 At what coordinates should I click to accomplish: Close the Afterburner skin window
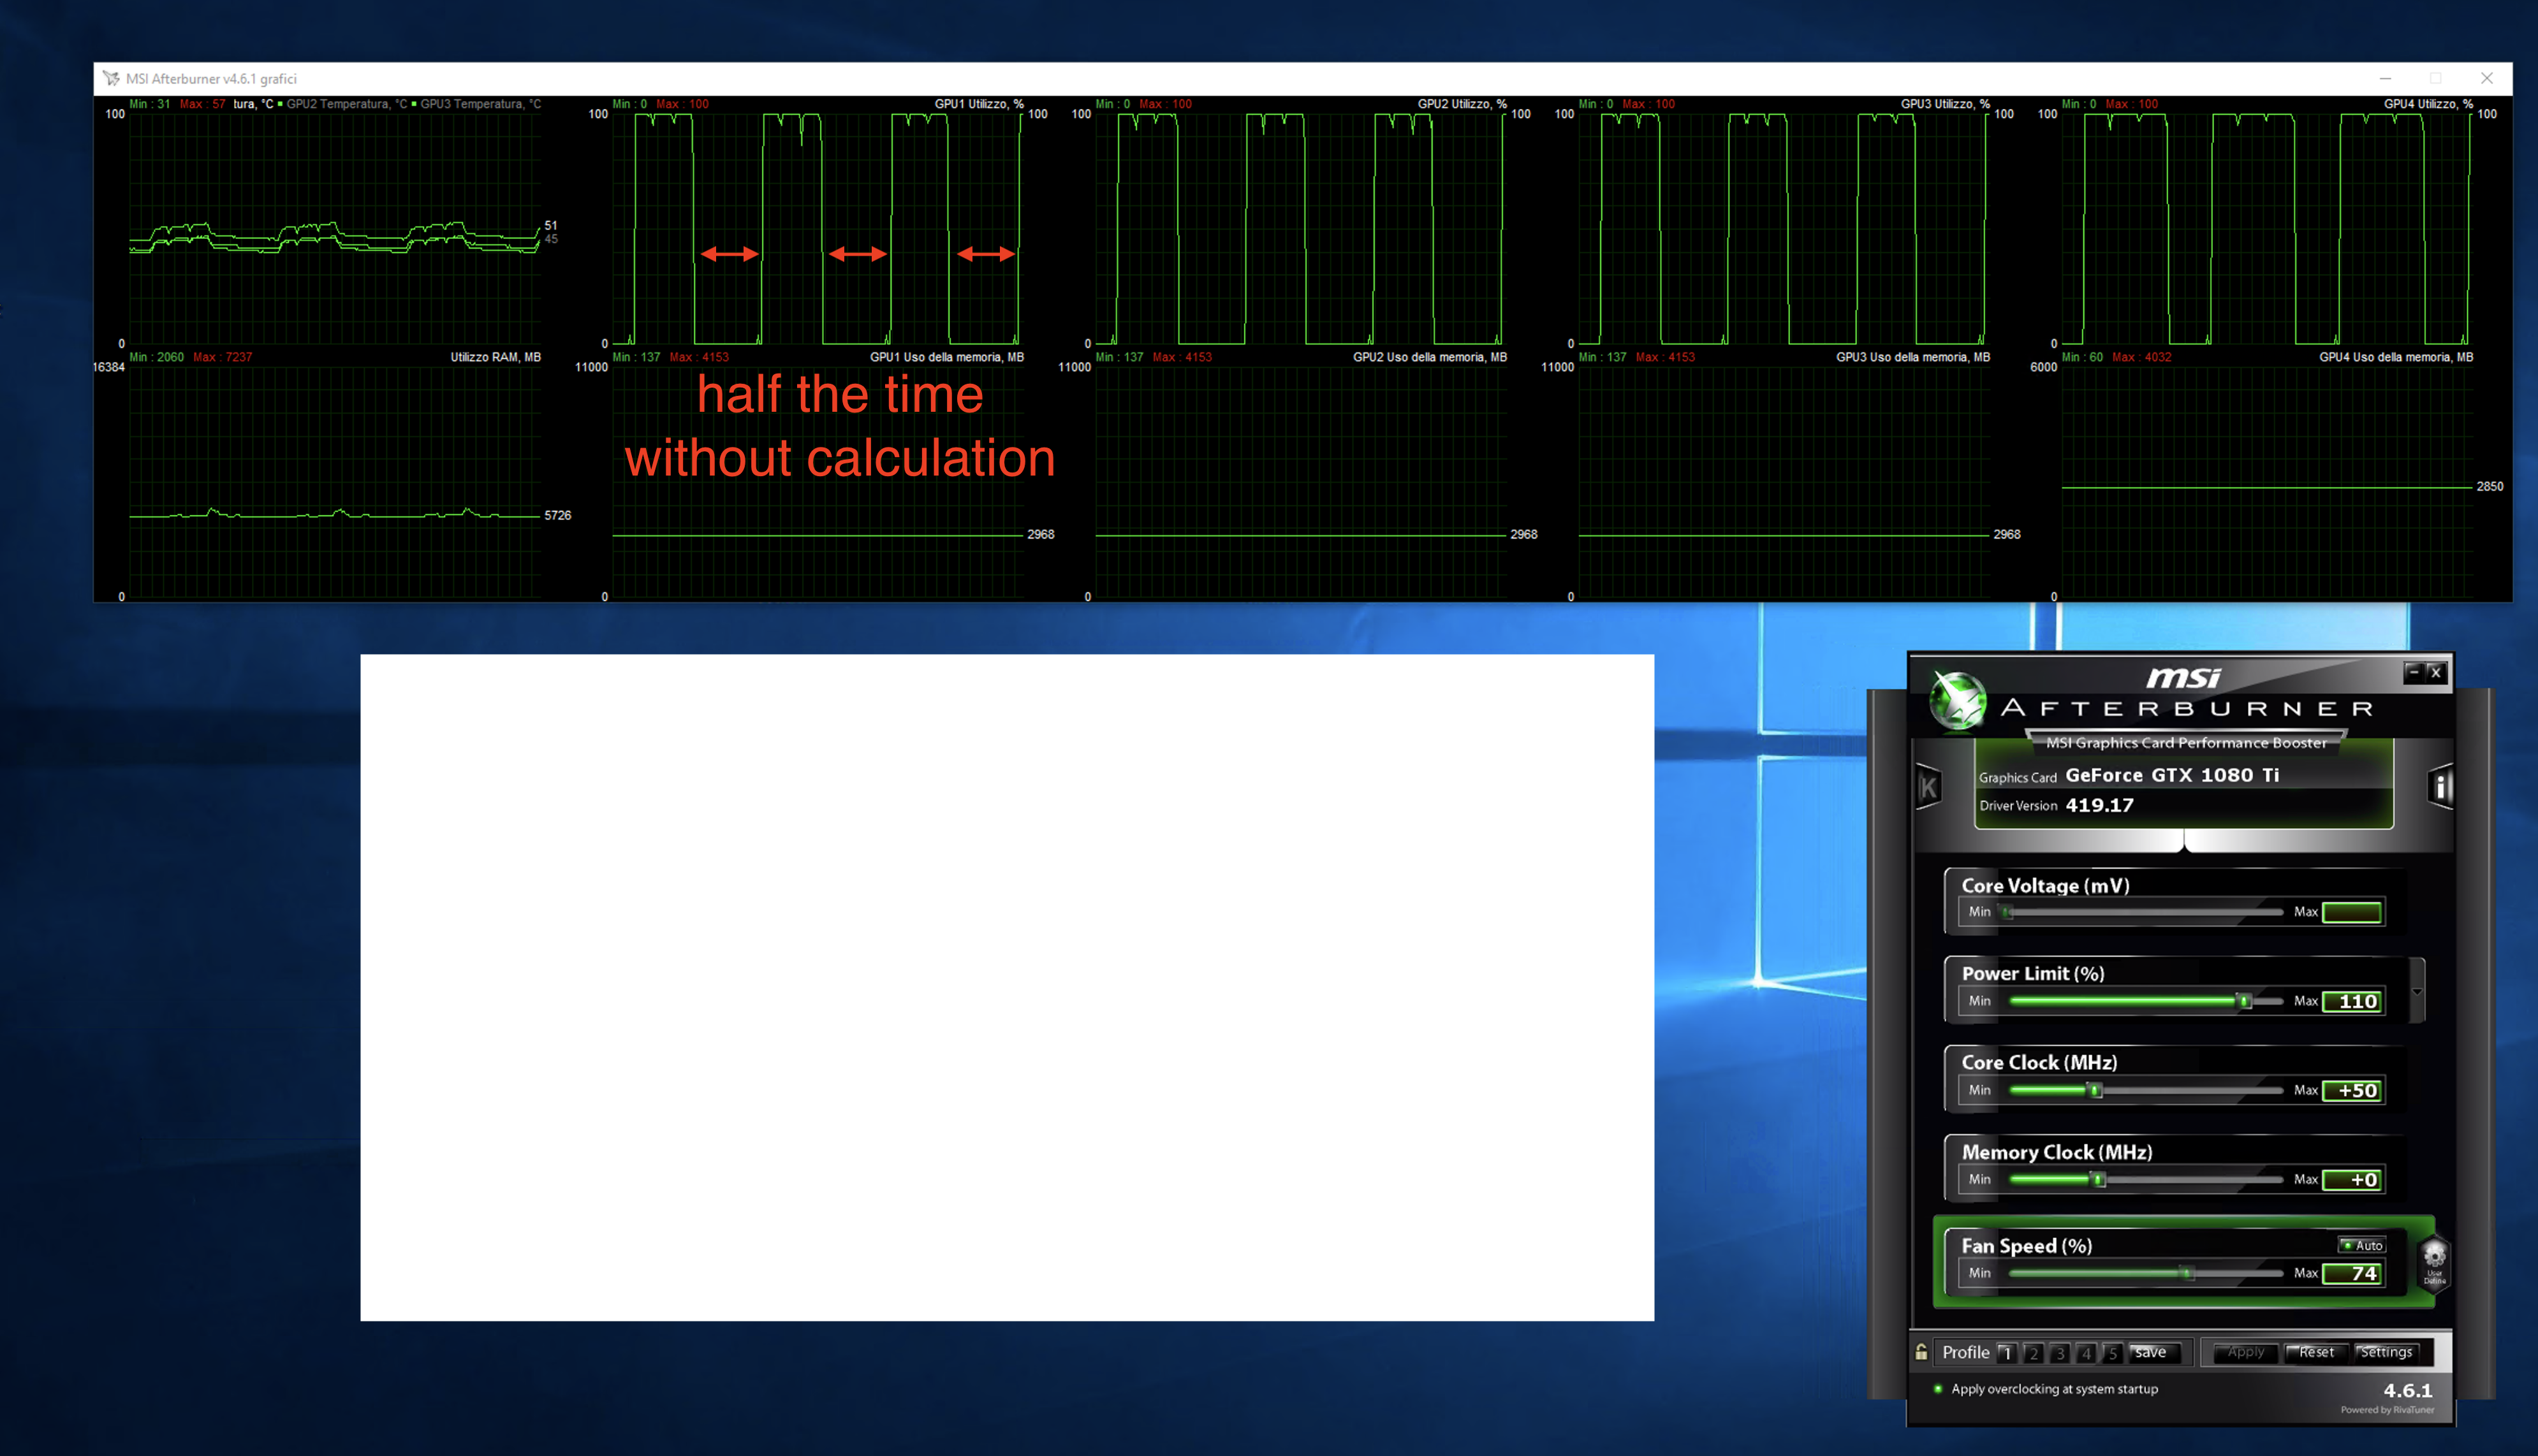[2436, 672]
